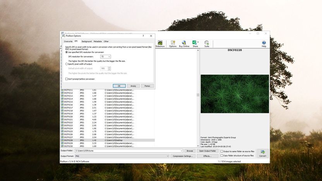
Task: Select the DSCF0228 file row
Action: tap(108, 140)
